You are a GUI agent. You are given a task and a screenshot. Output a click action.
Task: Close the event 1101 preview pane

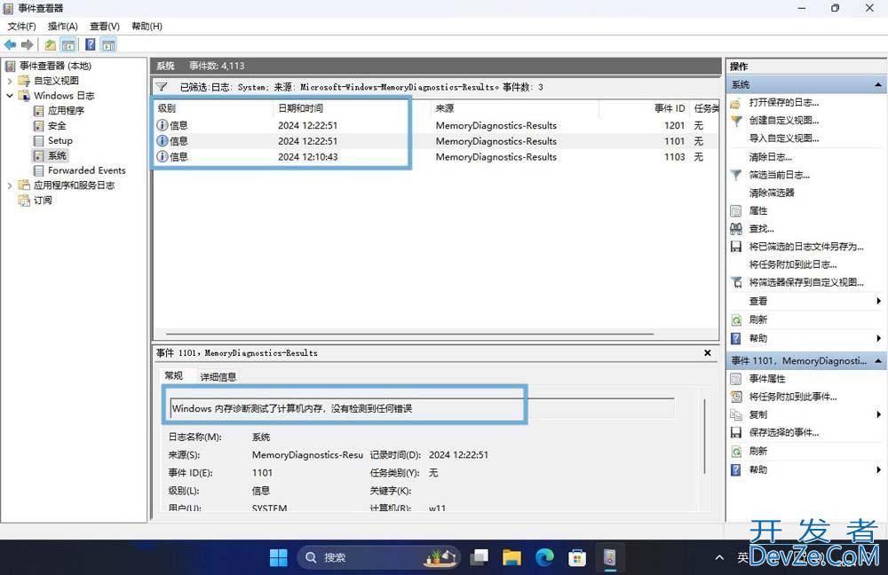708,352
